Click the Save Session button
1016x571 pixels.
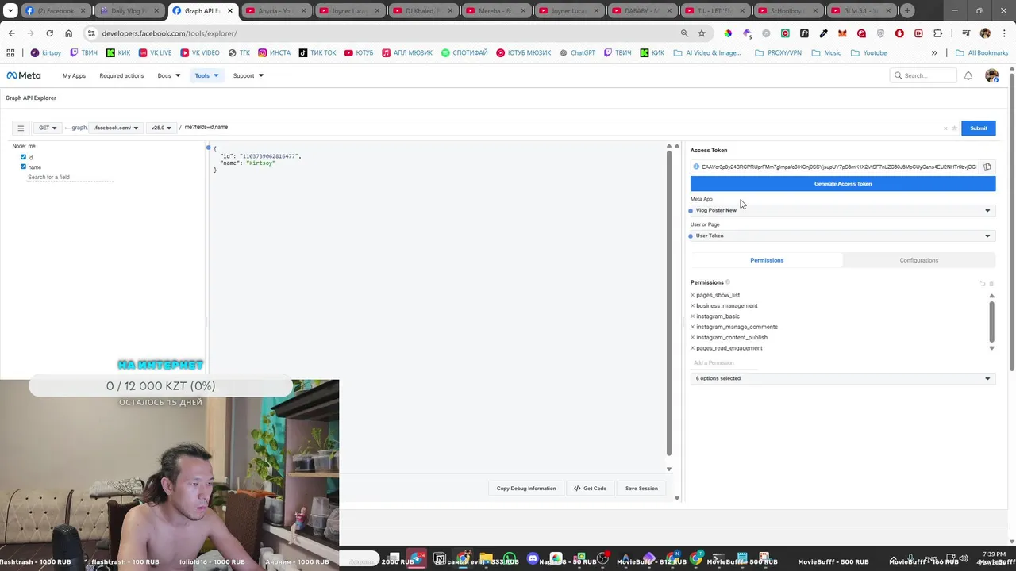641,488
